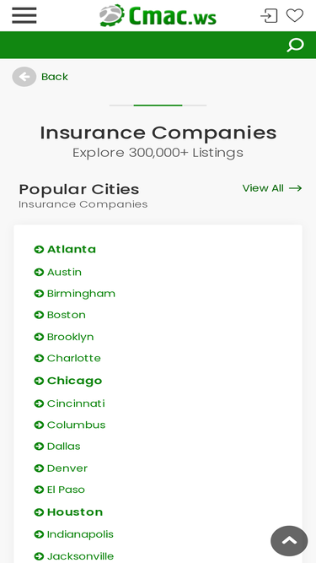Open Charlotte insurance companies
The height and width of the screenshot is (563, 316).
74,359
